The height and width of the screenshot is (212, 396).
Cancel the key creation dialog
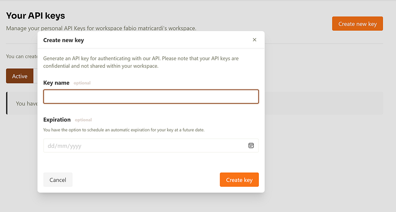[58, 180]
